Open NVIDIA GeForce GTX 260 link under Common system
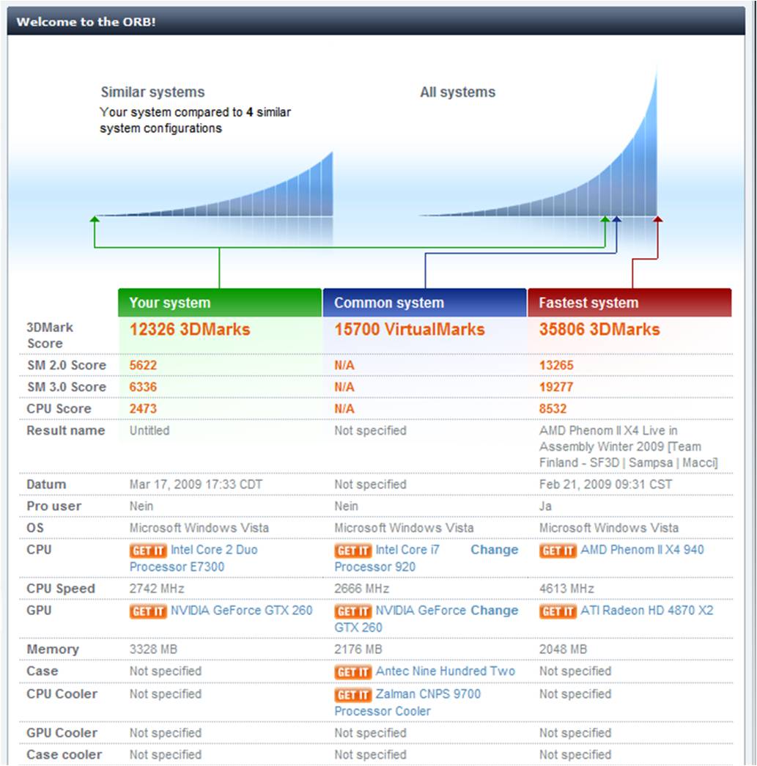The height and width of the screenshot is (766, 757). point(400,619)
